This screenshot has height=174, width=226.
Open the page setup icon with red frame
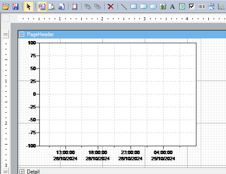point(75,7)
